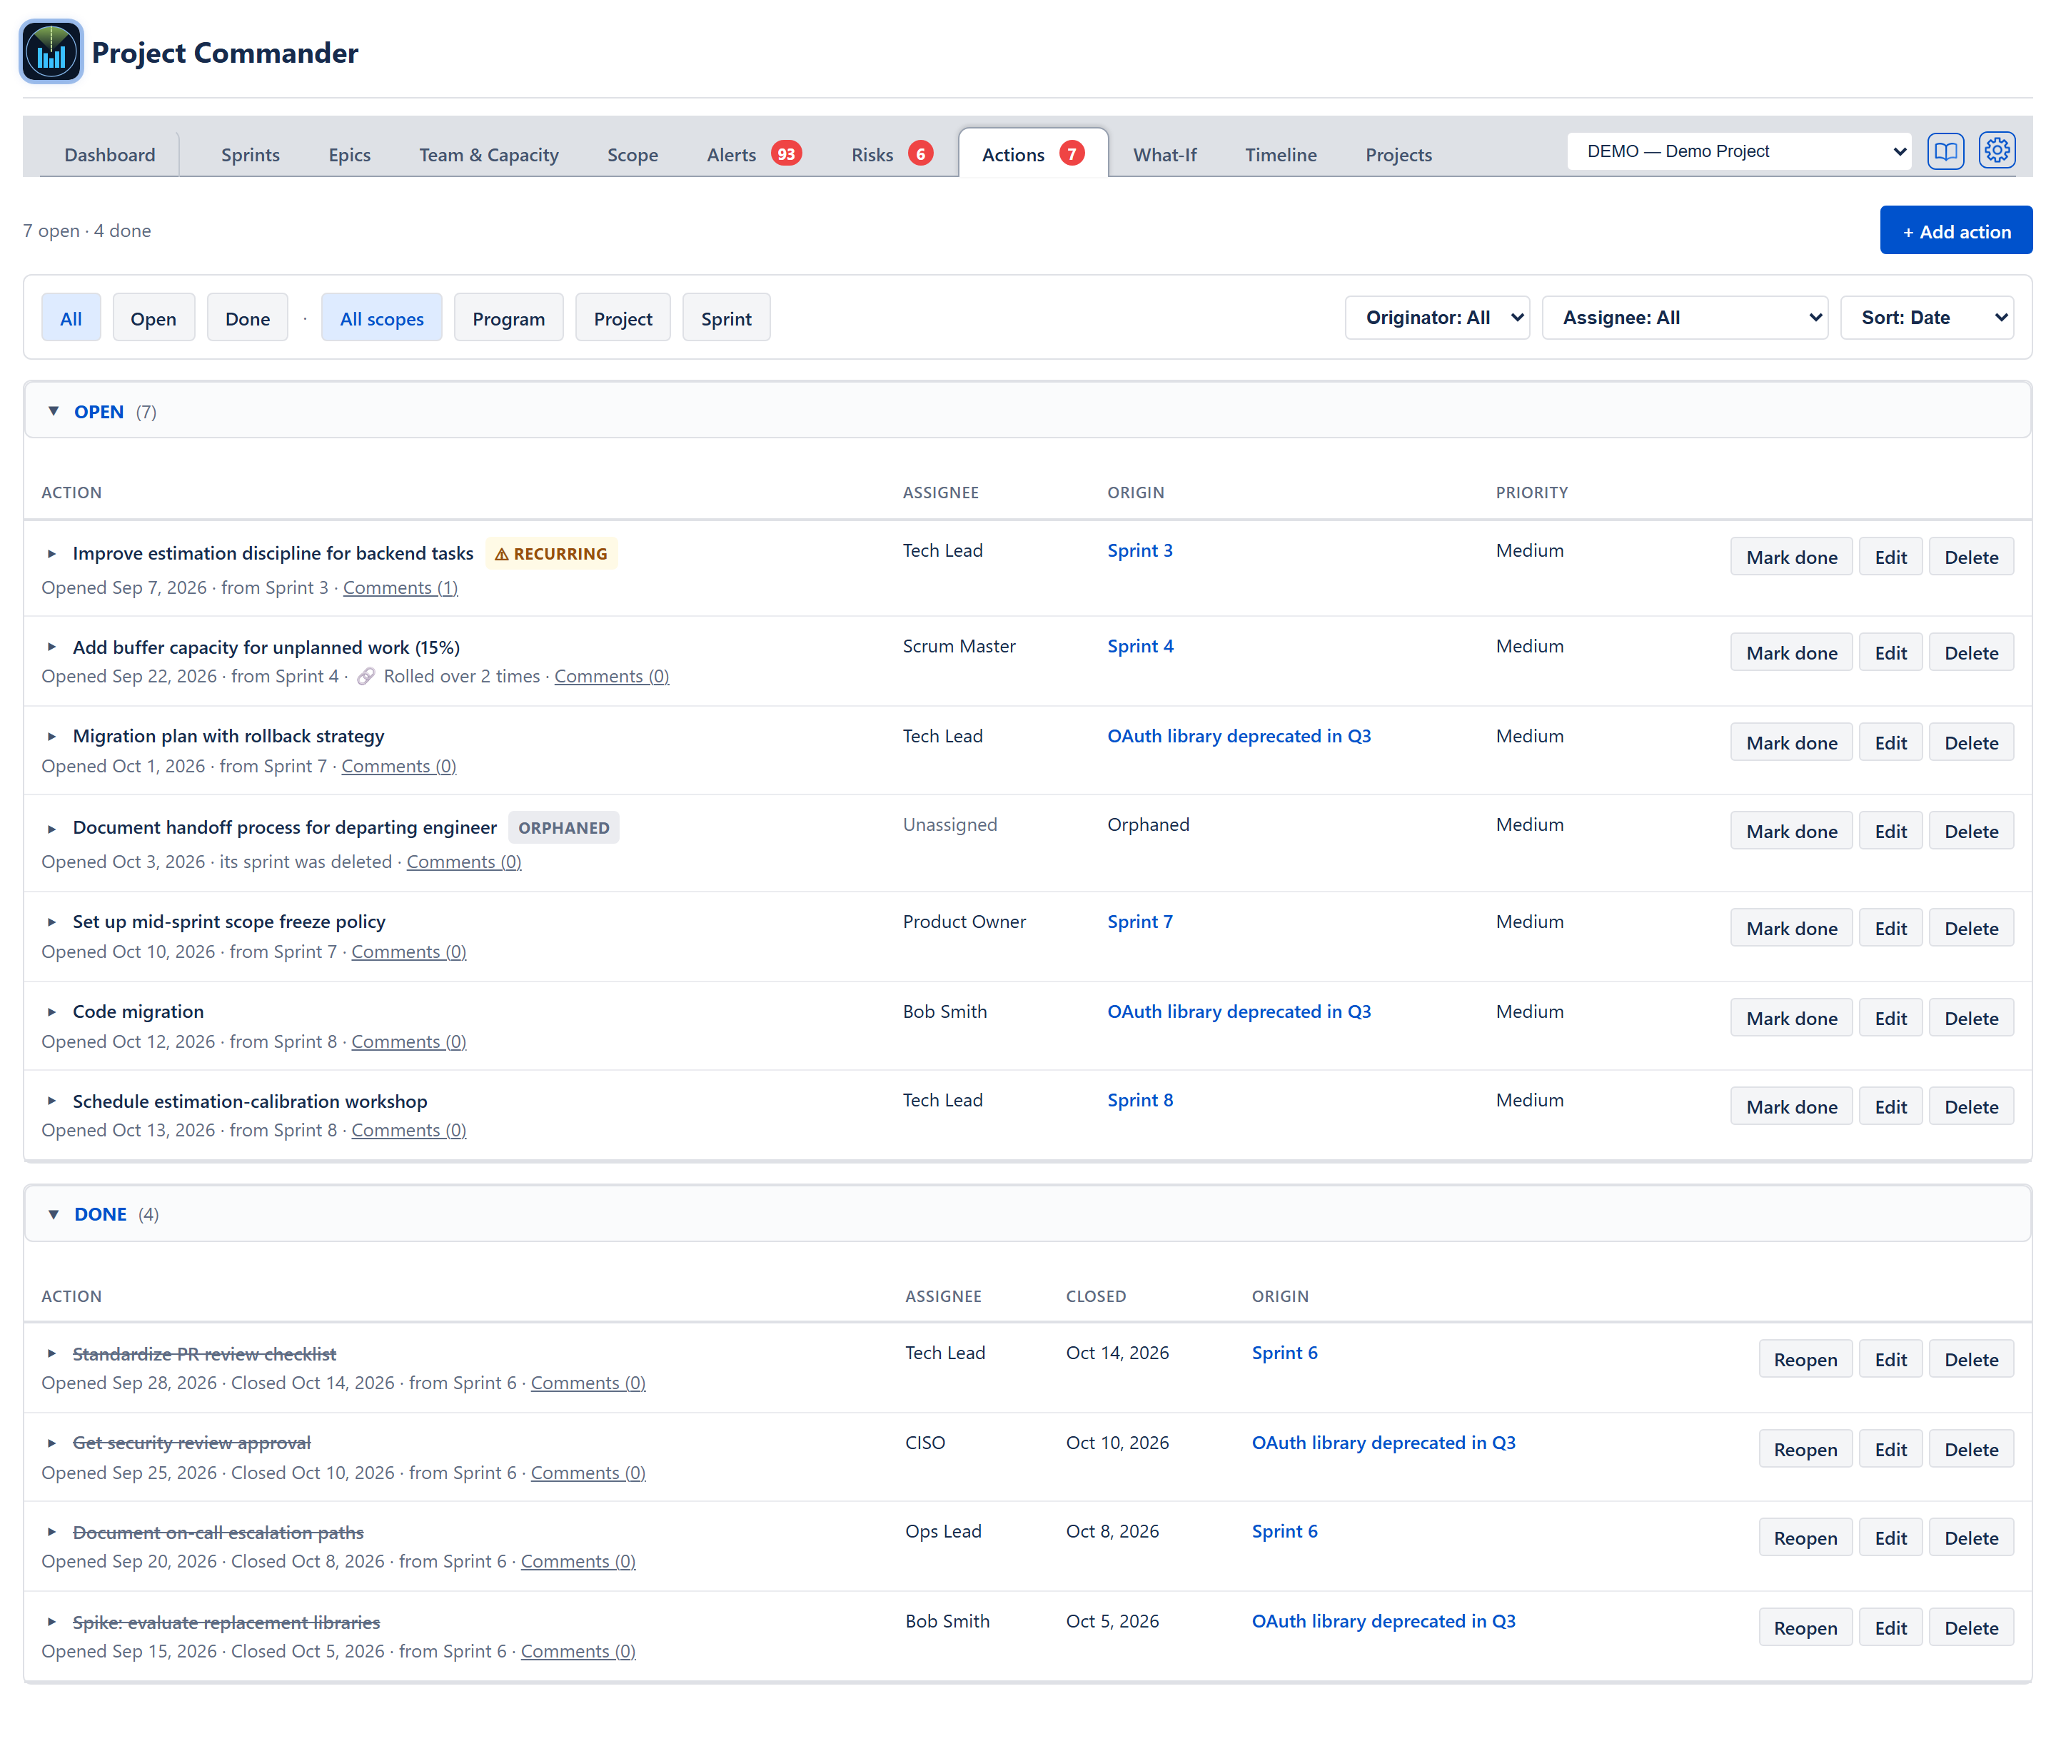Image resolution: width=2056 pixels, height=1756 pixels.
Task: Open the Sort: Date dropdown
Action: [1927, 318]
